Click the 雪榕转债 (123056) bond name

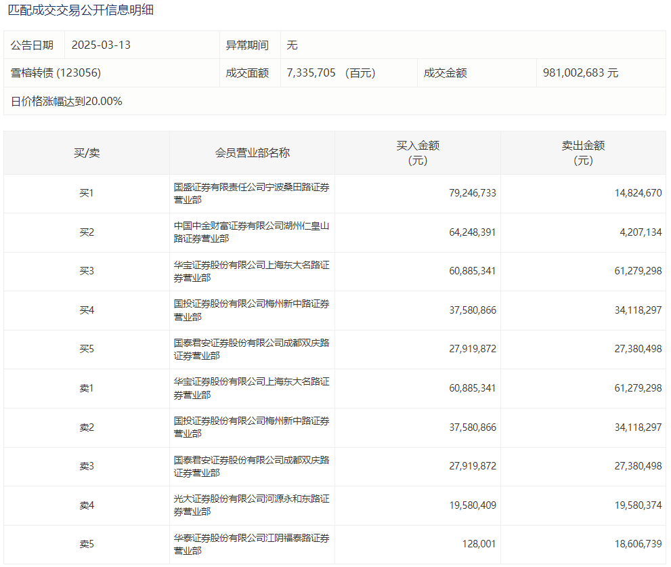(56, 73)
